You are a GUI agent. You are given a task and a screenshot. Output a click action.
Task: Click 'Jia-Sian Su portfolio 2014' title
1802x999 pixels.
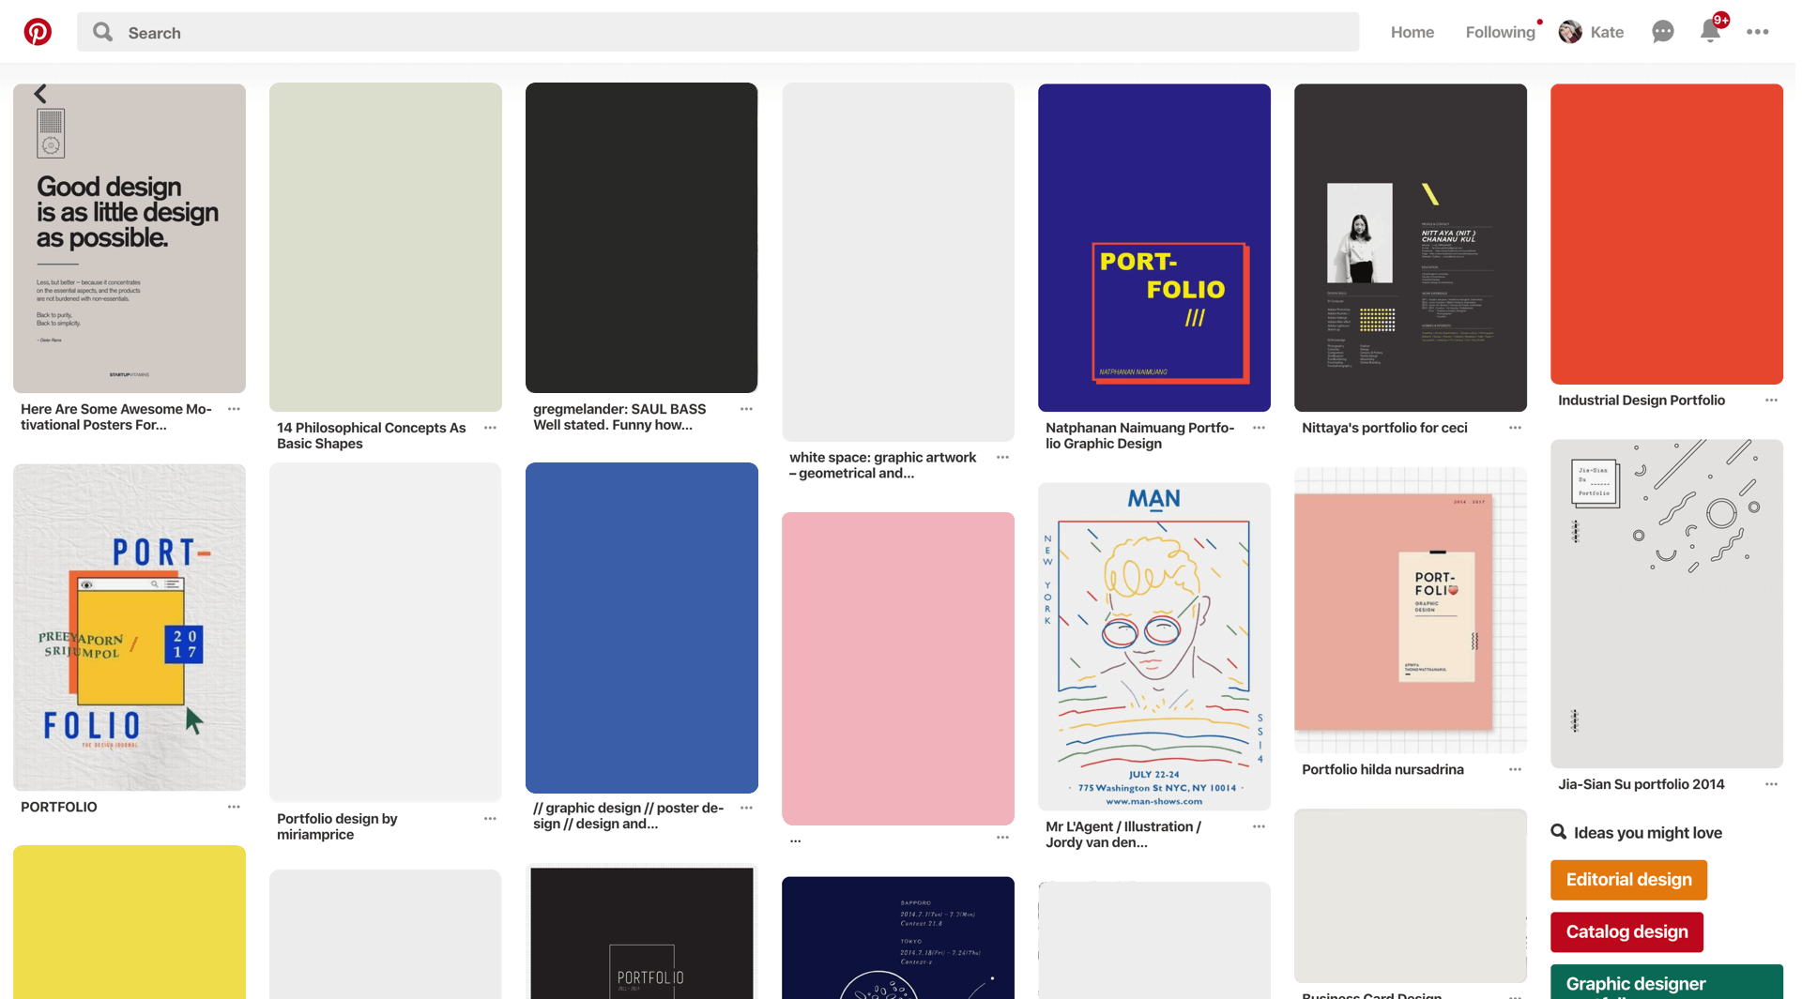1642,784
